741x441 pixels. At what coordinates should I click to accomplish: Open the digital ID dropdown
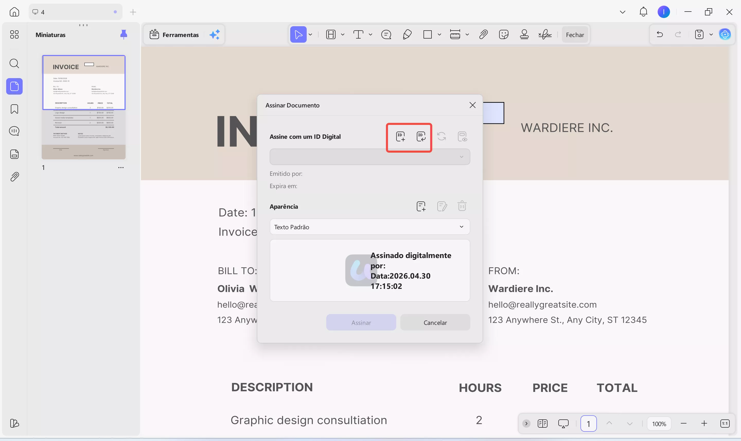click(x=370, y=157)
